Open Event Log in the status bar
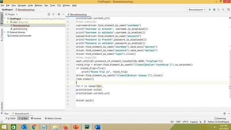The image size is (231, 130). click(x=220, y=118)
